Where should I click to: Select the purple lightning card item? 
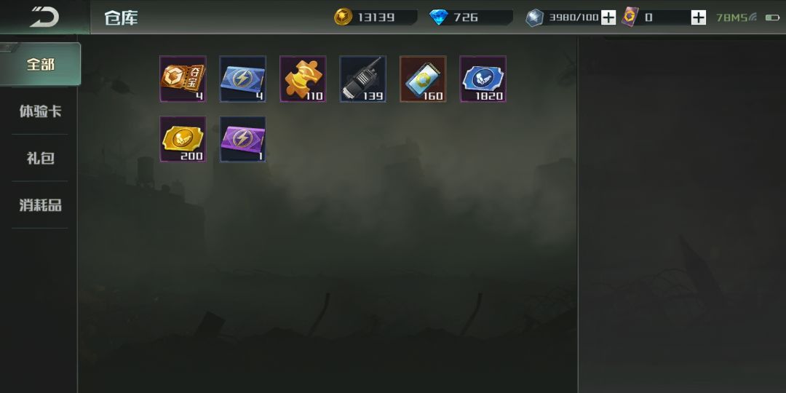coord(242,139)
